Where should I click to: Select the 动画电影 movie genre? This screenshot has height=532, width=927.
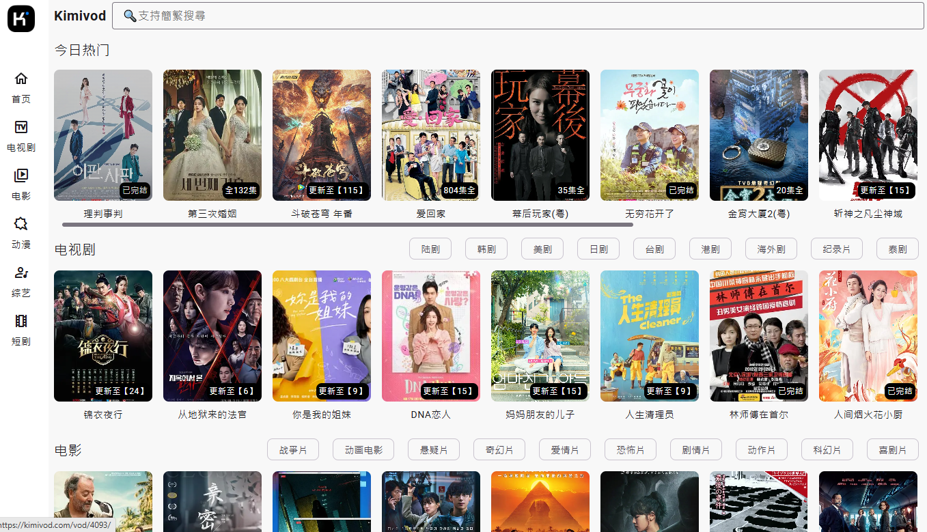[363, 450]
